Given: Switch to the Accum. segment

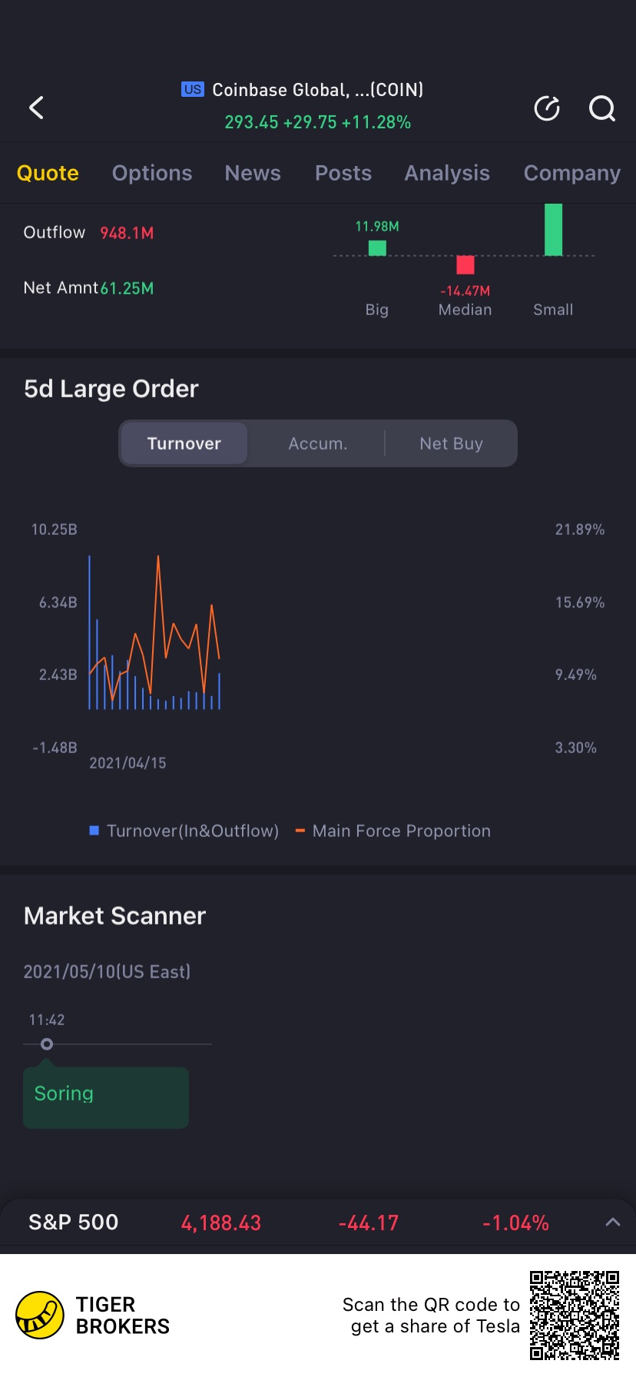Looking at the screenshot, I should pyautogui.click(x=317, y=443).
